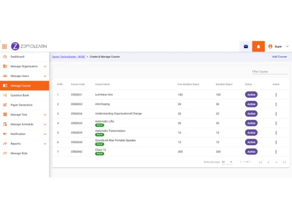Expand Manage Test chevron
This screenshot has width=292, height=219.
coord(45,114)
